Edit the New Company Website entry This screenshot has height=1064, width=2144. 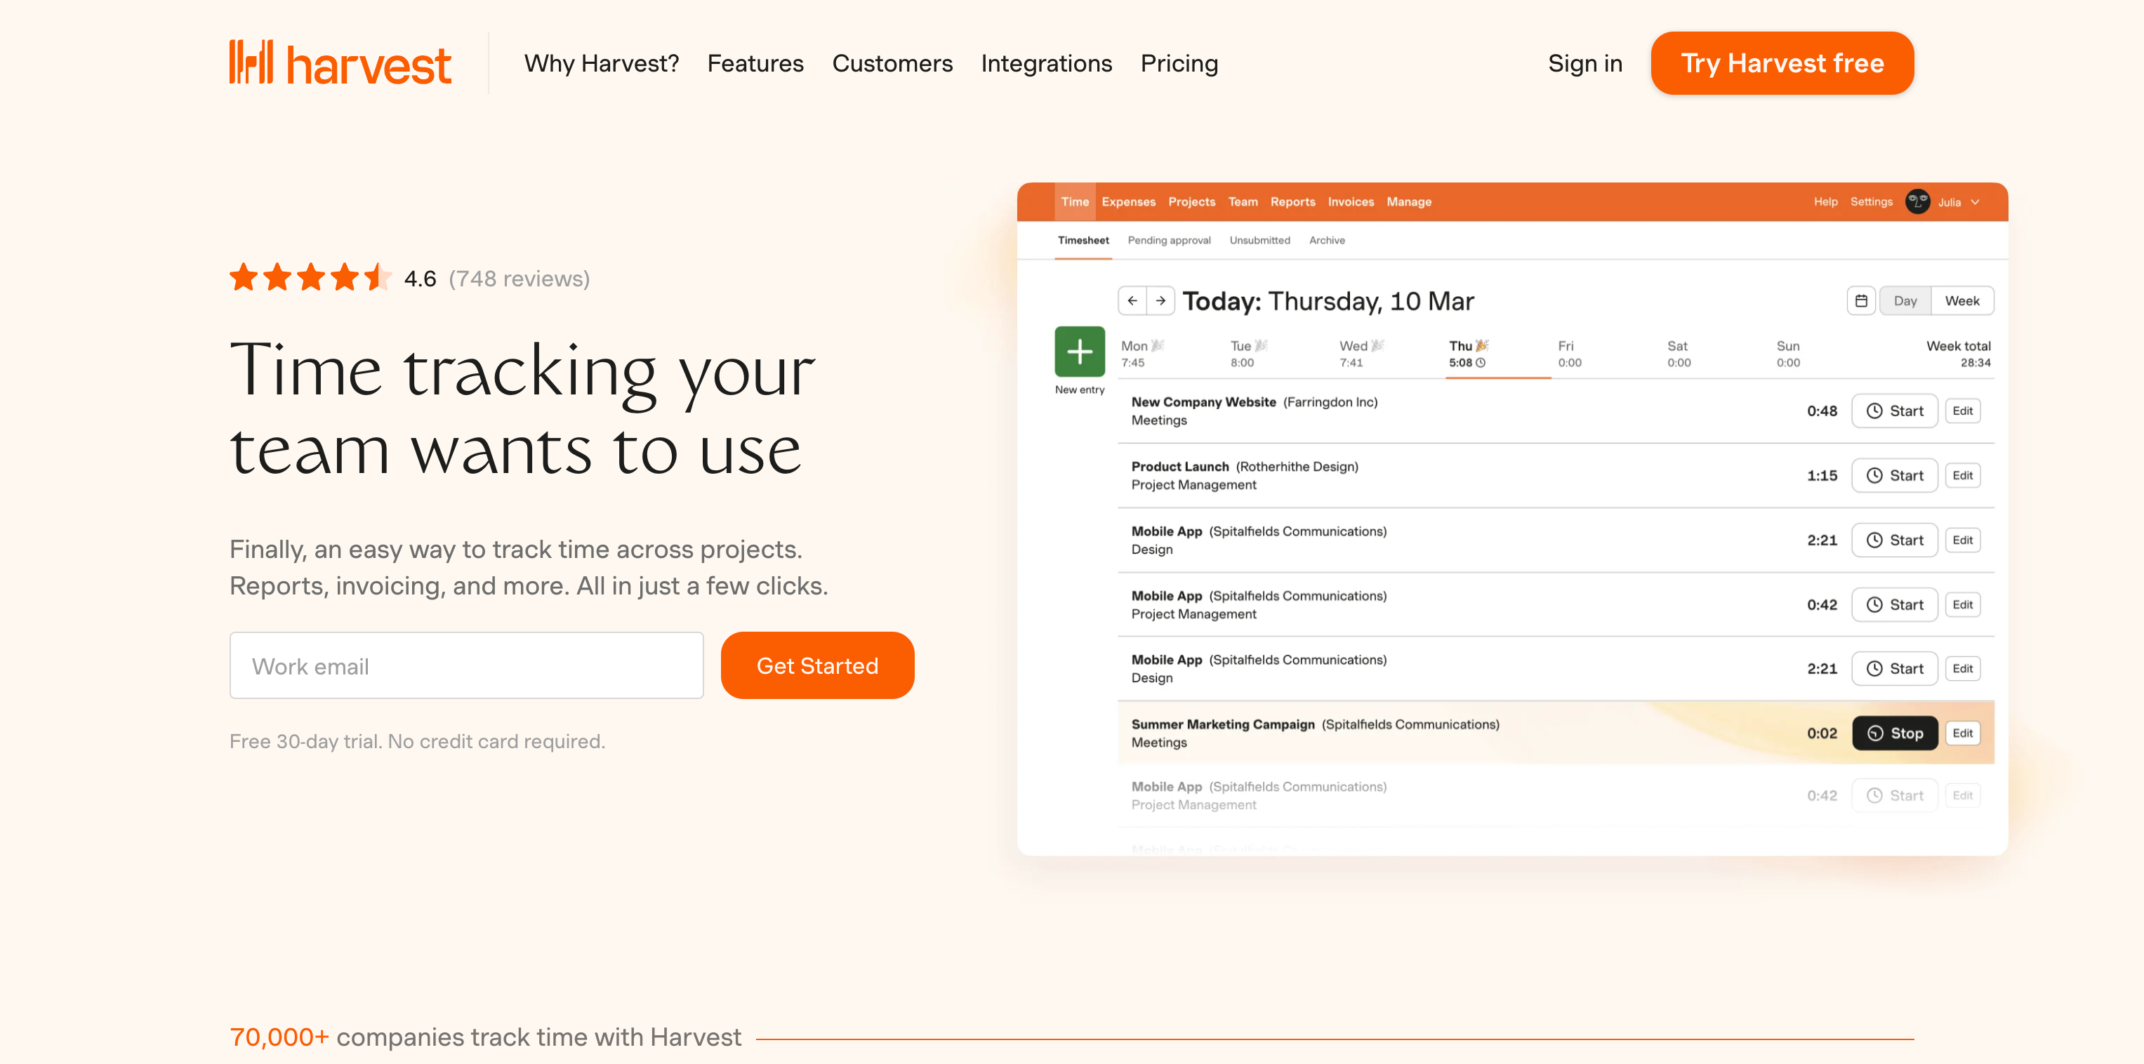click(x=1961, y=410)
